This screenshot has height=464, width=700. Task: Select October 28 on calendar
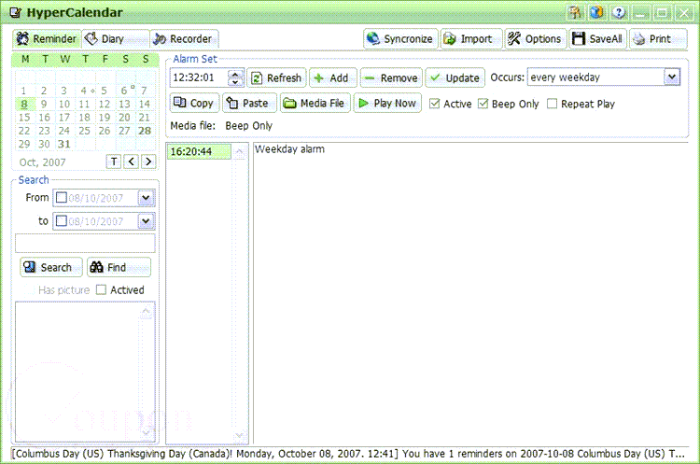click(x=145, y=131)
